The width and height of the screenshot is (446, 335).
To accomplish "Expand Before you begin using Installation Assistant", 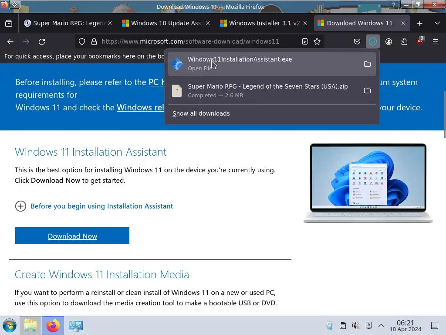I will coord(94,206).
